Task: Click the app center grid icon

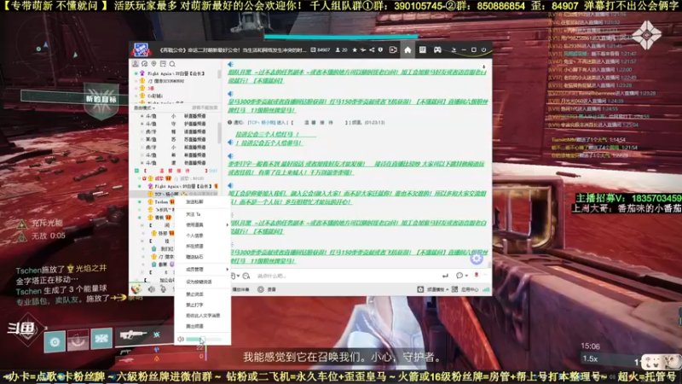Action: 454,289
